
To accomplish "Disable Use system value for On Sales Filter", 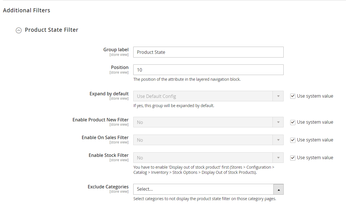I will [x=293, y=140].
